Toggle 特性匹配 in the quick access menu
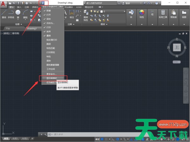 (x=51, y=48)
